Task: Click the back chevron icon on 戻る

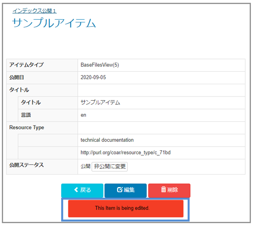Action: pos(76,190)
